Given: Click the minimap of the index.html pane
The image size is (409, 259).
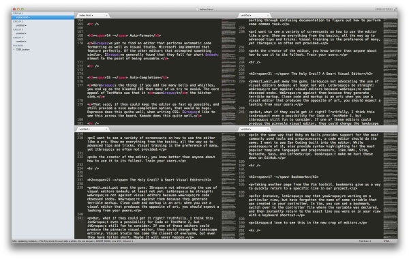Looking at the screenshot, I should 228,72.
